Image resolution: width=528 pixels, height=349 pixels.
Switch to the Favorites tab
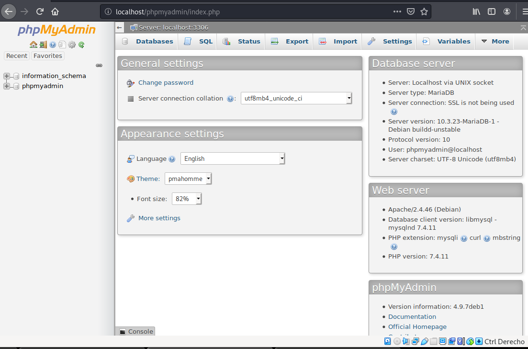click(47, 56)
